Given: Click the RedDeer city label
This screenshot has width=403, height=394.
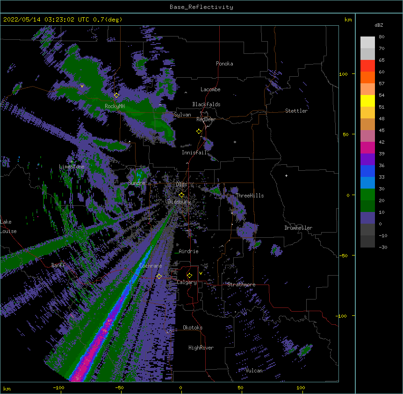Looking at the screenshot, I should pos(206,119).
